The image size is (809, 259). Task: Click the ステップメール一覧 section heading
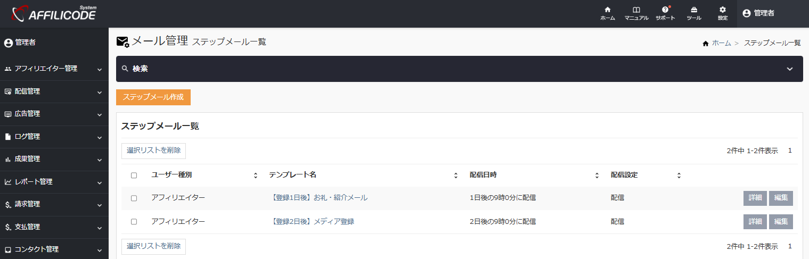coord(160,127)
